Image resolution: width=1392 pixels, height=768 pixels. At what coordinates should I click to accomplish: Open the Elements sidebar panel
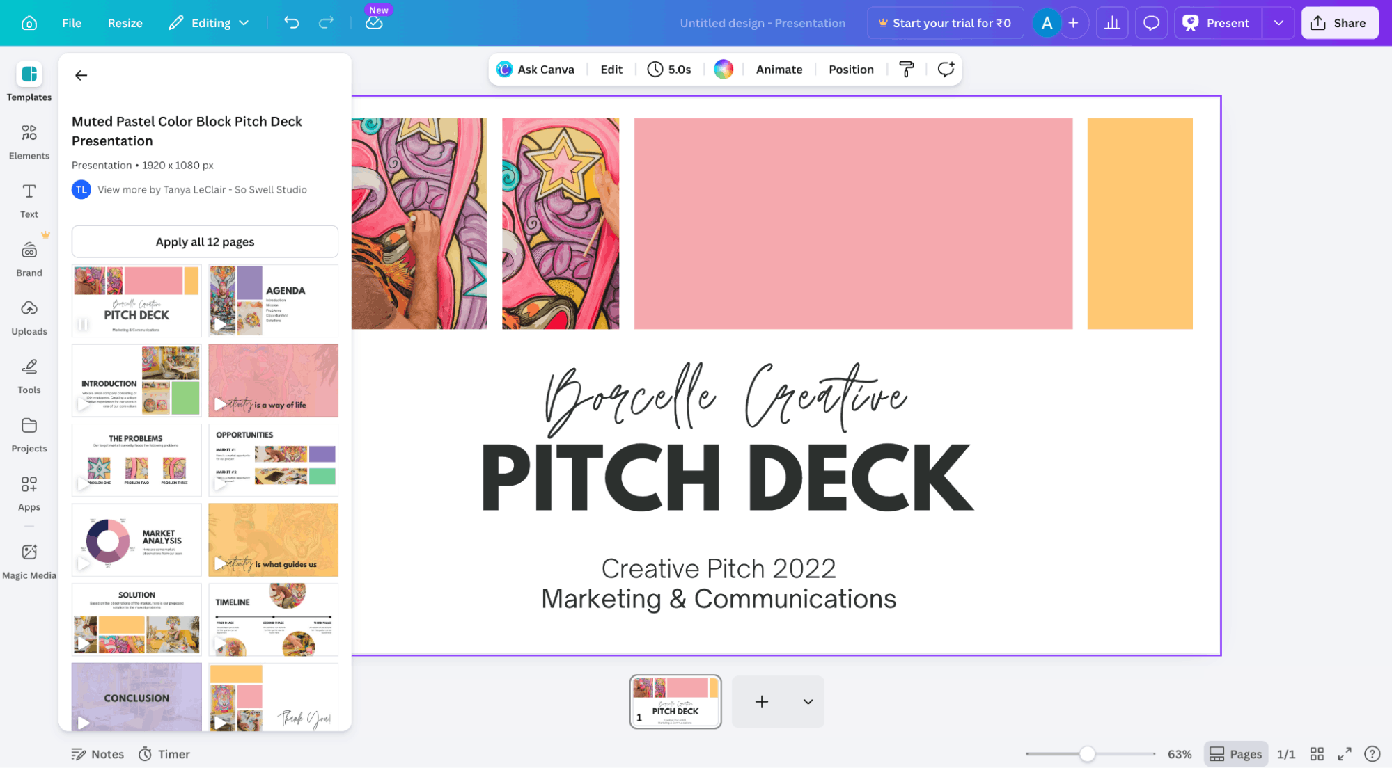click(29, 141)
